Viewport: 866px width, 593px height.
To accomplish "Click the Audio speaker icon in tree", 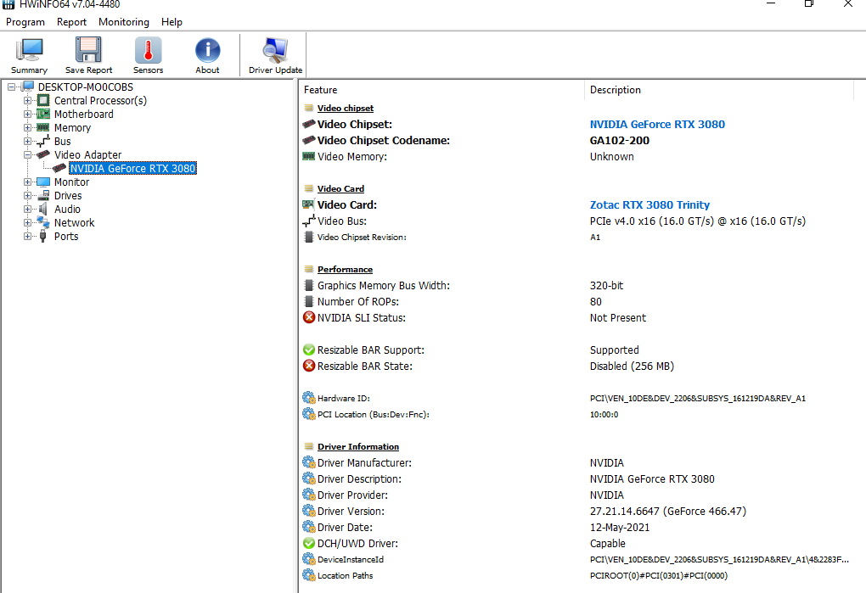I will (x=43, y=209).
